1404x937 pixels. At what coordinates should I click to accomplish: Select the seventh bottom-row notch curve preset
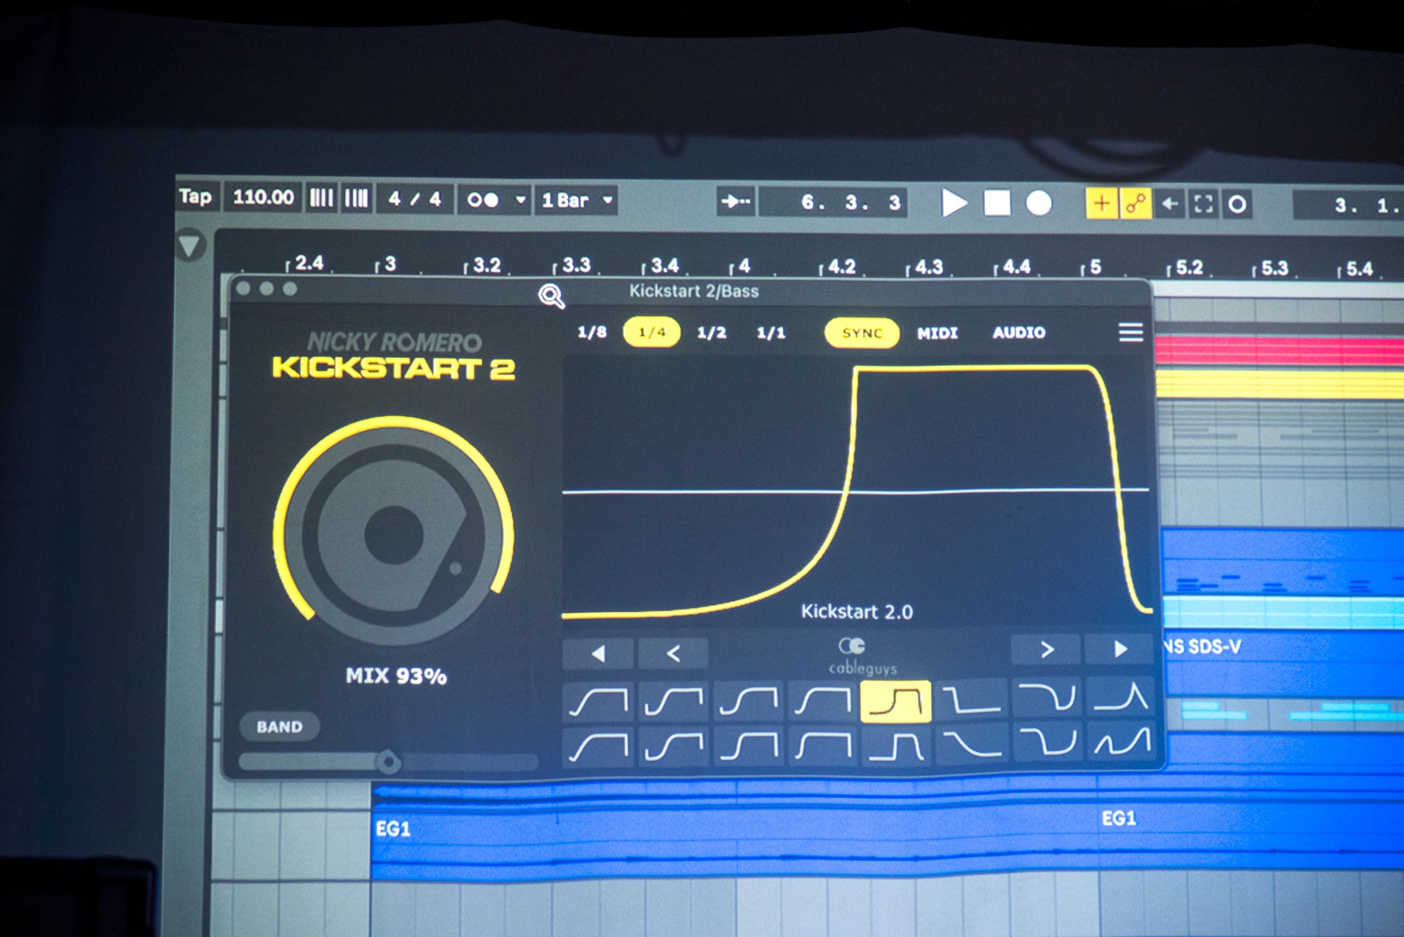(1047, 742)
